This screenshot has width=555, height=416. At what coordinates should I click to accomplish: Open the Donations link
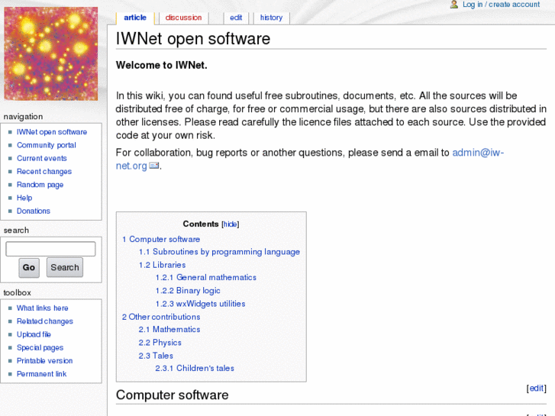34,211
